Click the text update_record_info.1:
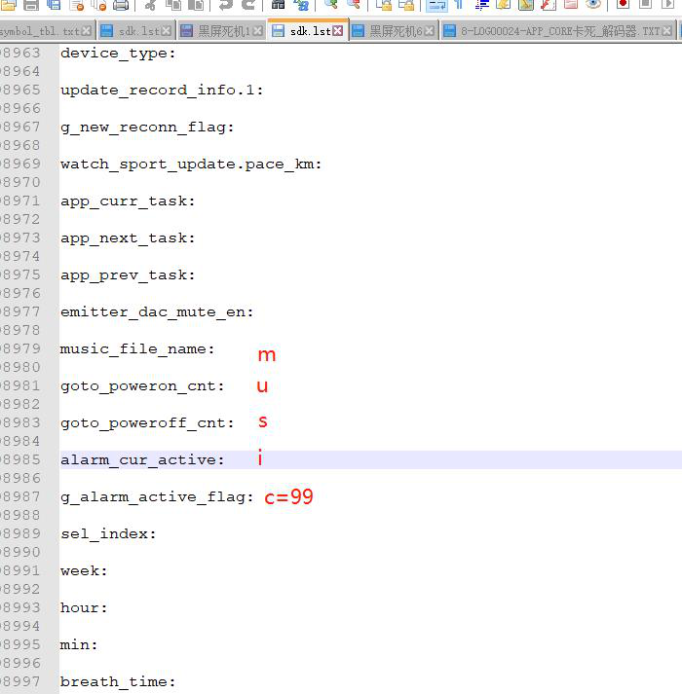This screenshot has height=694, width=682. click(x=162, y=91)
